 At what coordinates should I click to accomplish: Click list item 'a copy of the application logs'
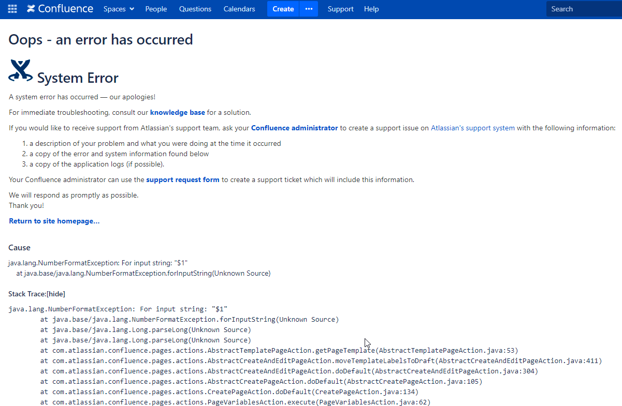97,164
